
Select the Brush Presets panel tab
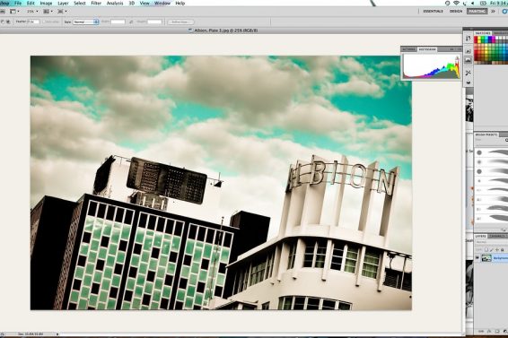click(486, 134)
